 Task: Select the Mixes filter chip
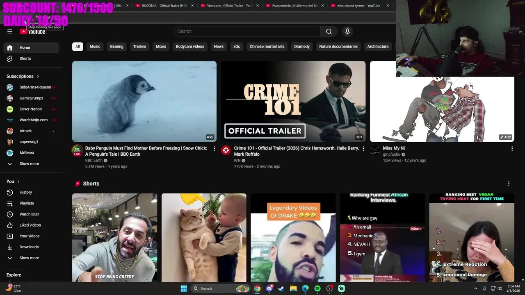[x=161, y=46]
